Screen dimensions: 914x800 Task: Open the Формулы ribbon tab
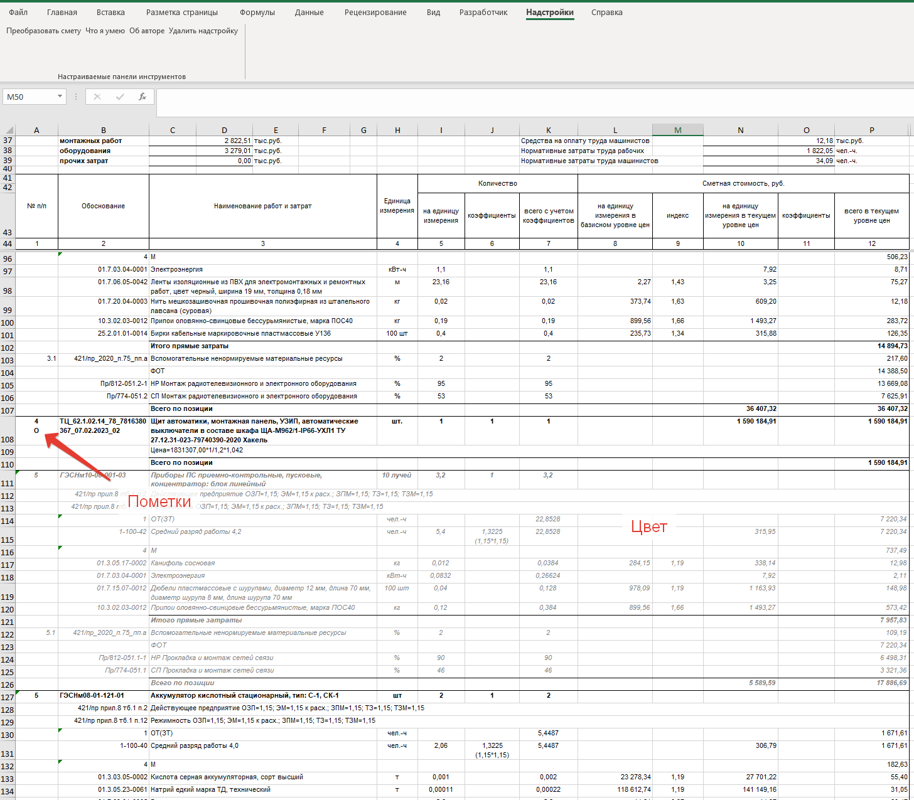[x=257, y=12]
